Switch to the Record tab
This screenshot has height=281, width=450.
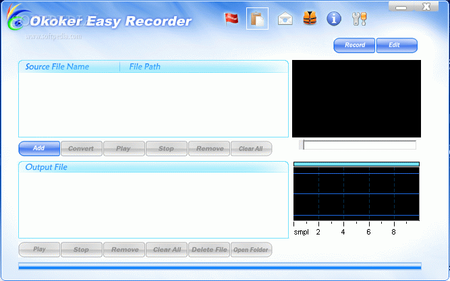click(x=354, y=45)
